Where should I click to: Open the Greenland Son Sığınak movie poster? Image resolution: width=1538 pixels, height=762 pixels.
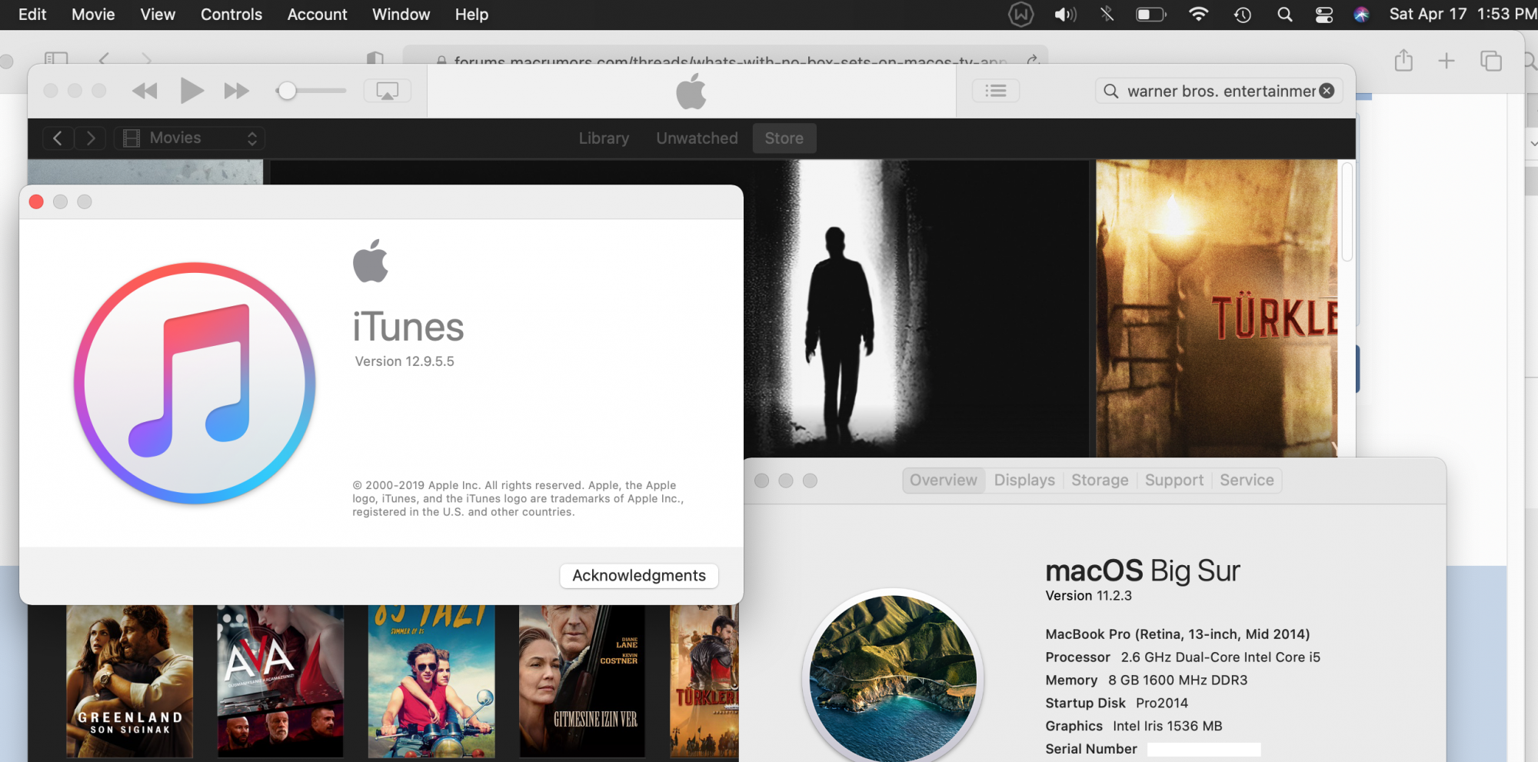tap(129, 681)
